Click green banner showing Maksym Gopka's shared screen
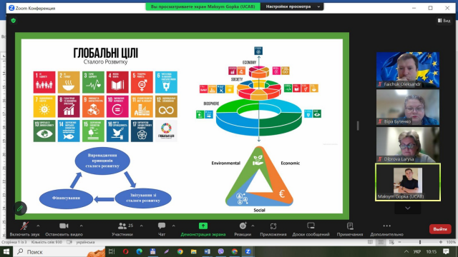458x257 pixels. coord(203,6)
